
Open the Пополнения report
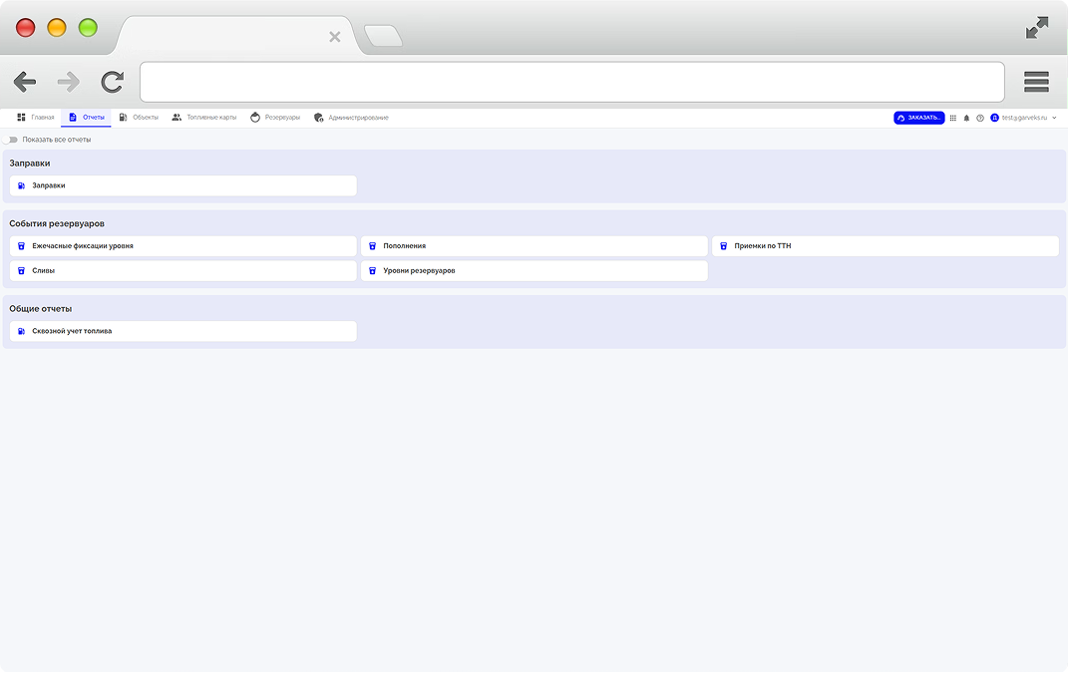point(534,246)
